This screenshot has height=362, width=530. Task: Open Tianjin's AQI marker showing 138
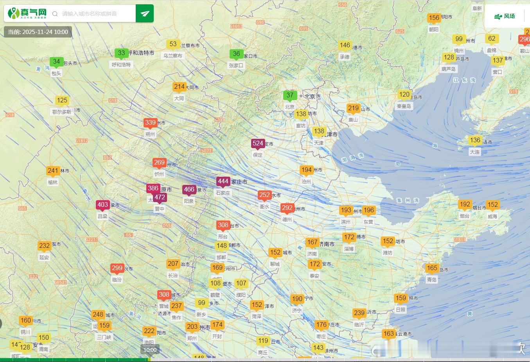(x=319, y=132)
